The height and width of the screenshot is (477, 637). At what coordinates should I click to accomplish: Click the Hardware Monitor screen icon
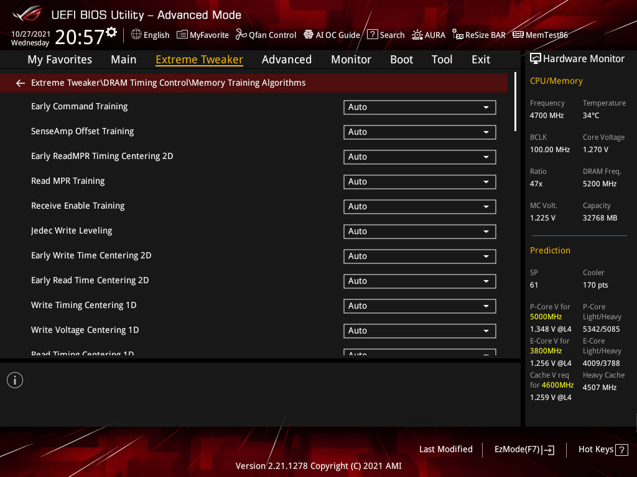(536, 59)
